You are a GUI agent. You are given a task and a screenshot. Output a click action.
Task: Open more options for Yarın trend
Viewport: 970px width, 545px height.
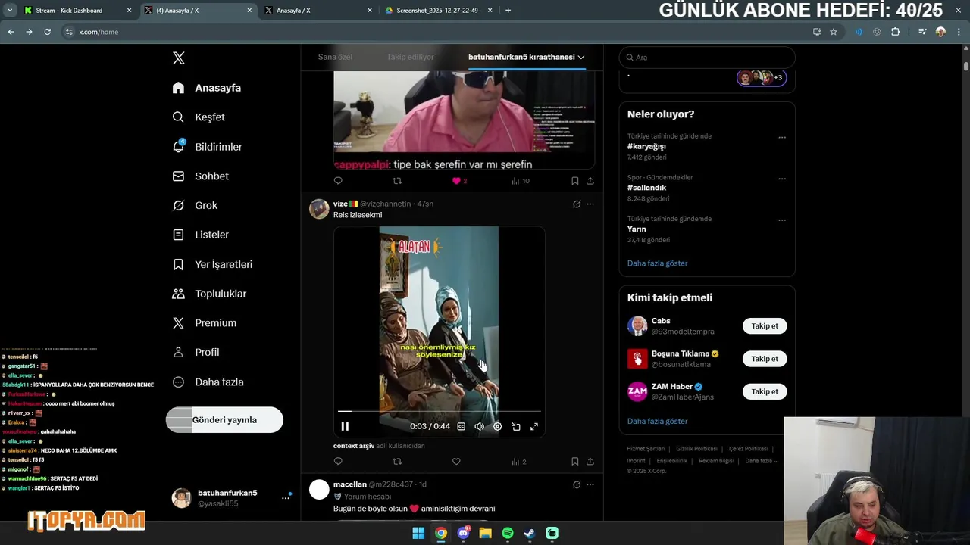pyautogui.click(x=782, y=220)
